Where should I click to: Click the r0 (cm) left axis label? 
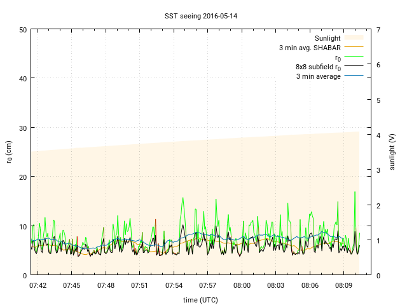[x=9, y=152]
